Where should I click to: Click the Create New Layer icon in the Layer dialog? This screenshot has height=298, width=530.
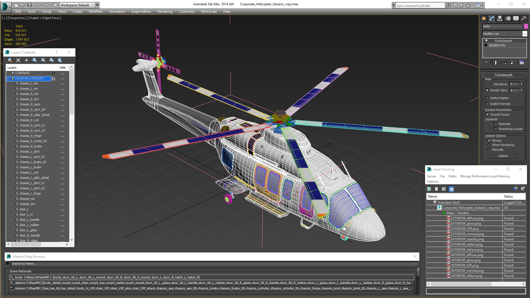tap(10, 60)
